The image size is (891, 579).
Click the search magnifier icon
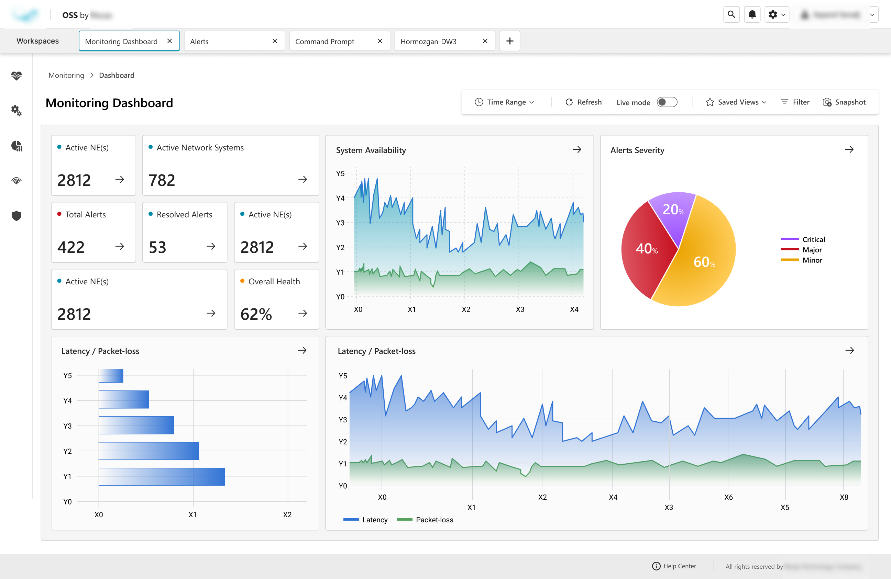(731, 14)
